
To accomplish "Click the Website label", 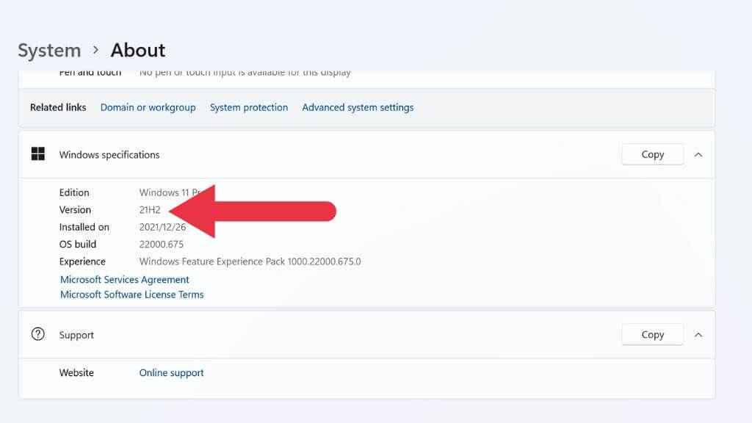I will pos(76,372).
